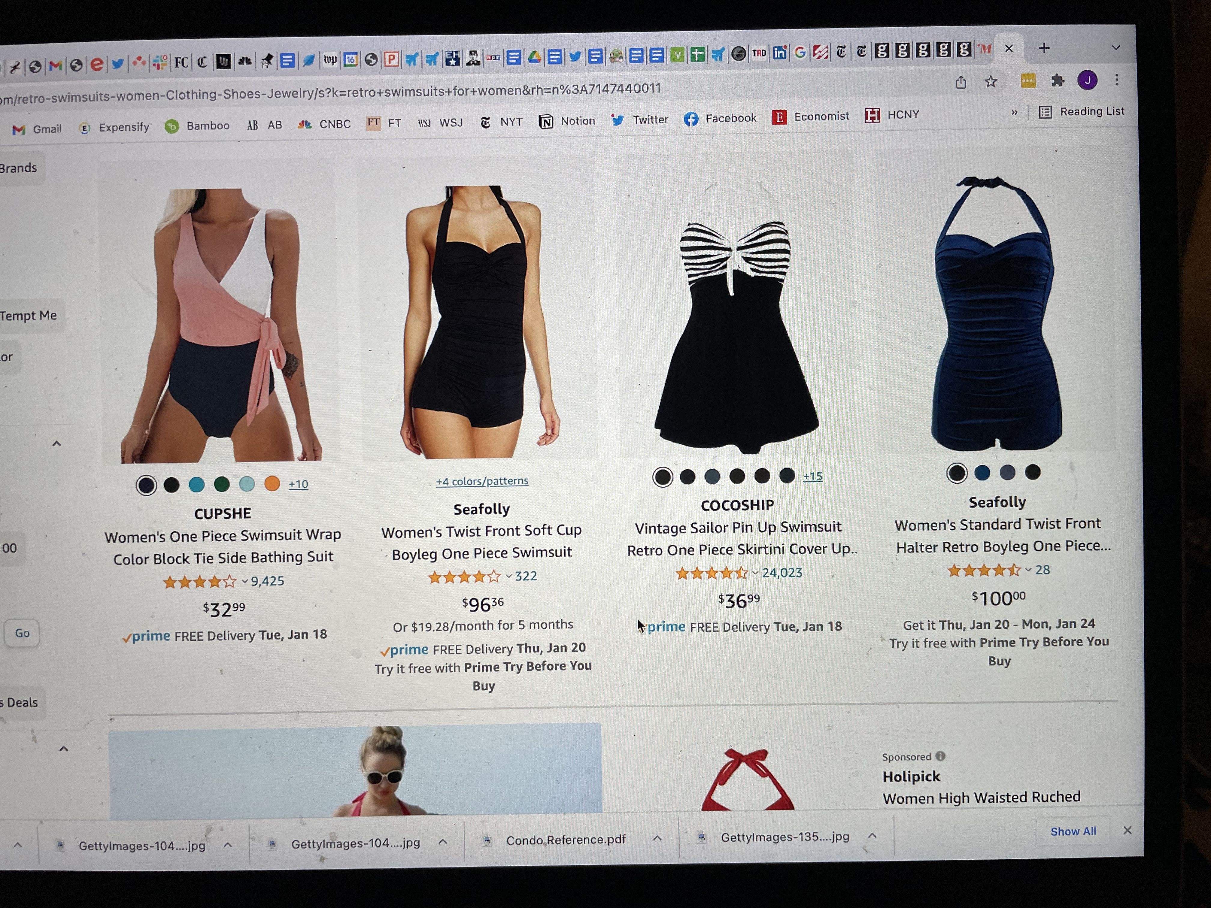The height and width of the screenshot is (908, 1211).
Task: Open the Reading List panel
Action: [1081, 112]
